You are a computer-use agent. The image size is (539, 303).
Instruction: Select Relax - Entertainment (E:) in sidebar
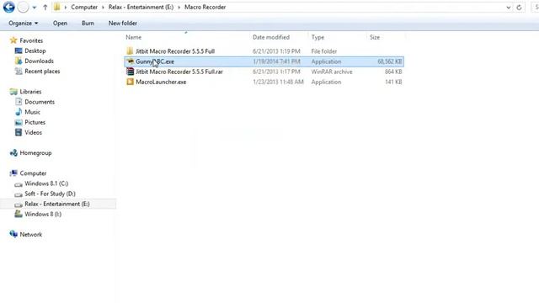(57, 204)
